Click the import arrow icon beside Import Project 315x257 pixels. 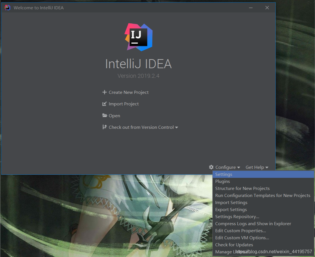[104, 104]
